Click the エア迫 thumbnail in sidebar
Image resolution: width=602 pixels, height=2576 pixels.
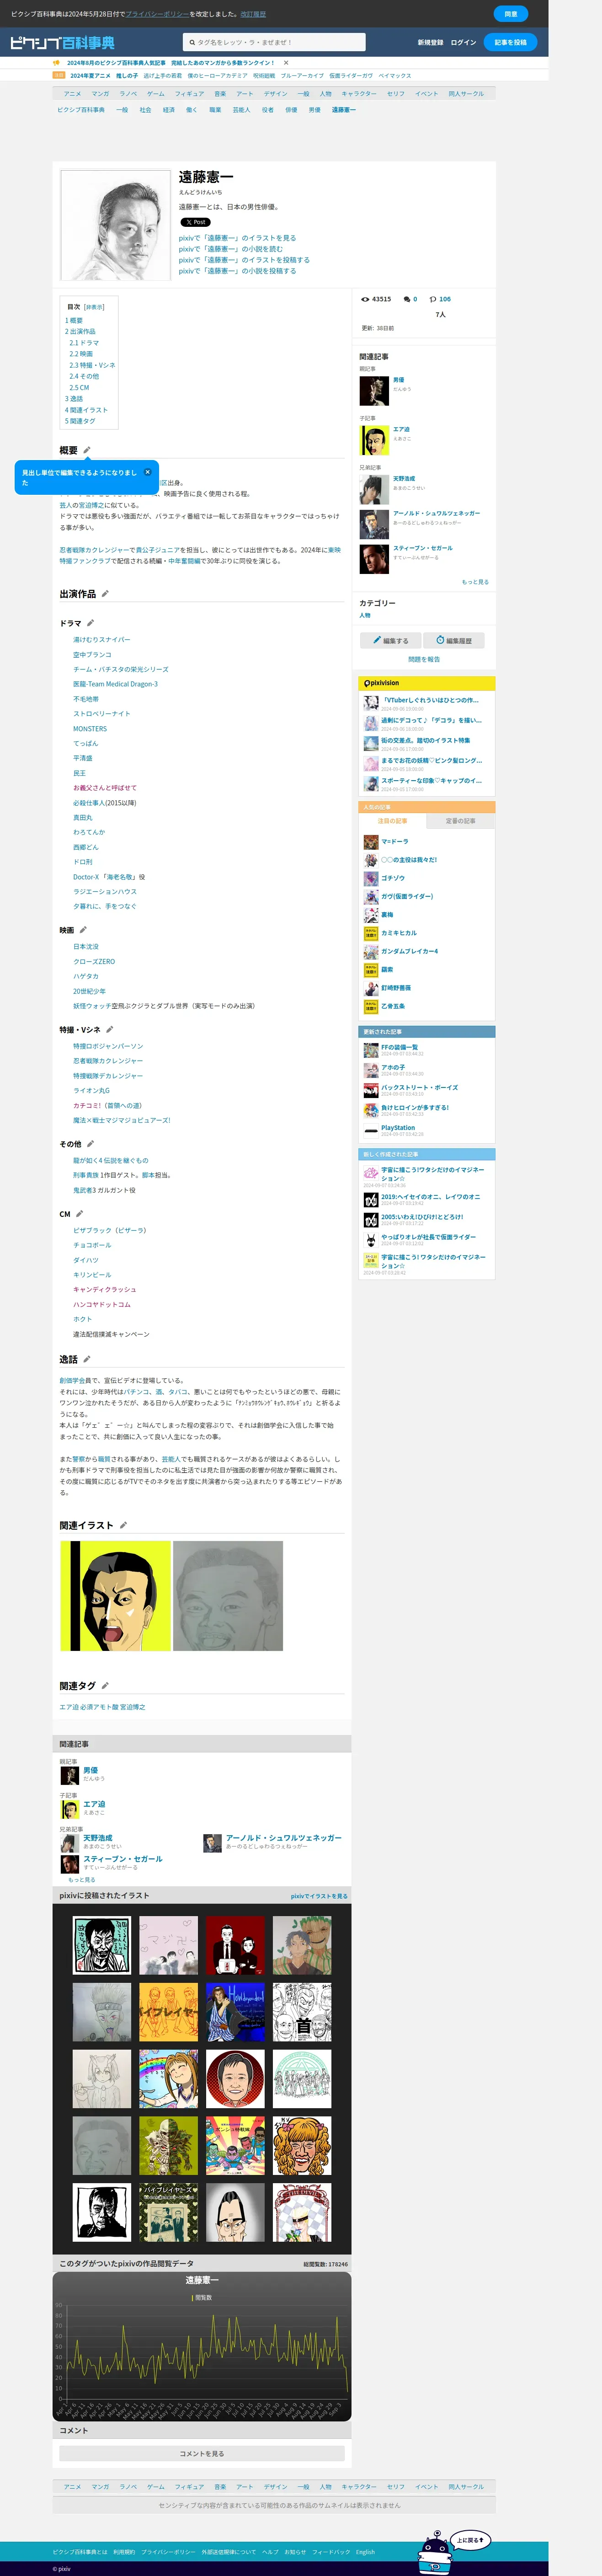click(x=373, y=439)
